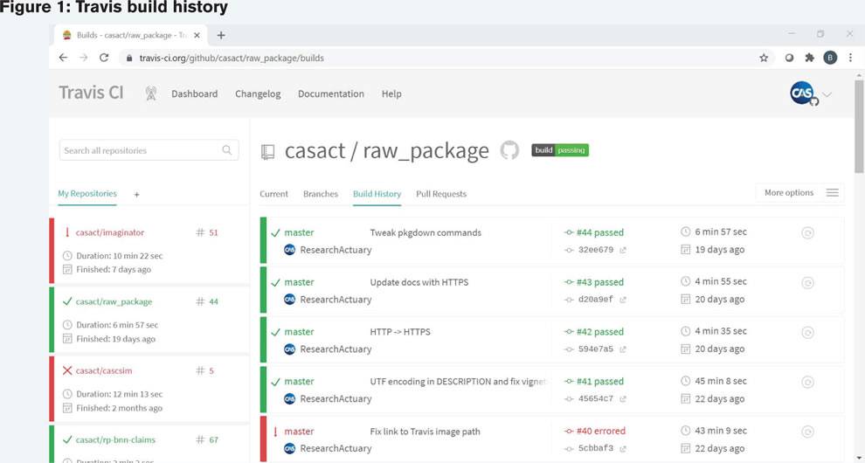Open the More options hamburger menu
Image resolution: width=865 pixels, height=463 pixels.
click(x=833, y=192)
